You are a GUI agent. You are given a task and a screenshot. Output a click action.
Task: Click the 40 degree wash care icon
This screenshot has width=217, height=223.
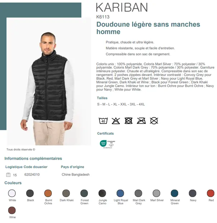[103, 121]
